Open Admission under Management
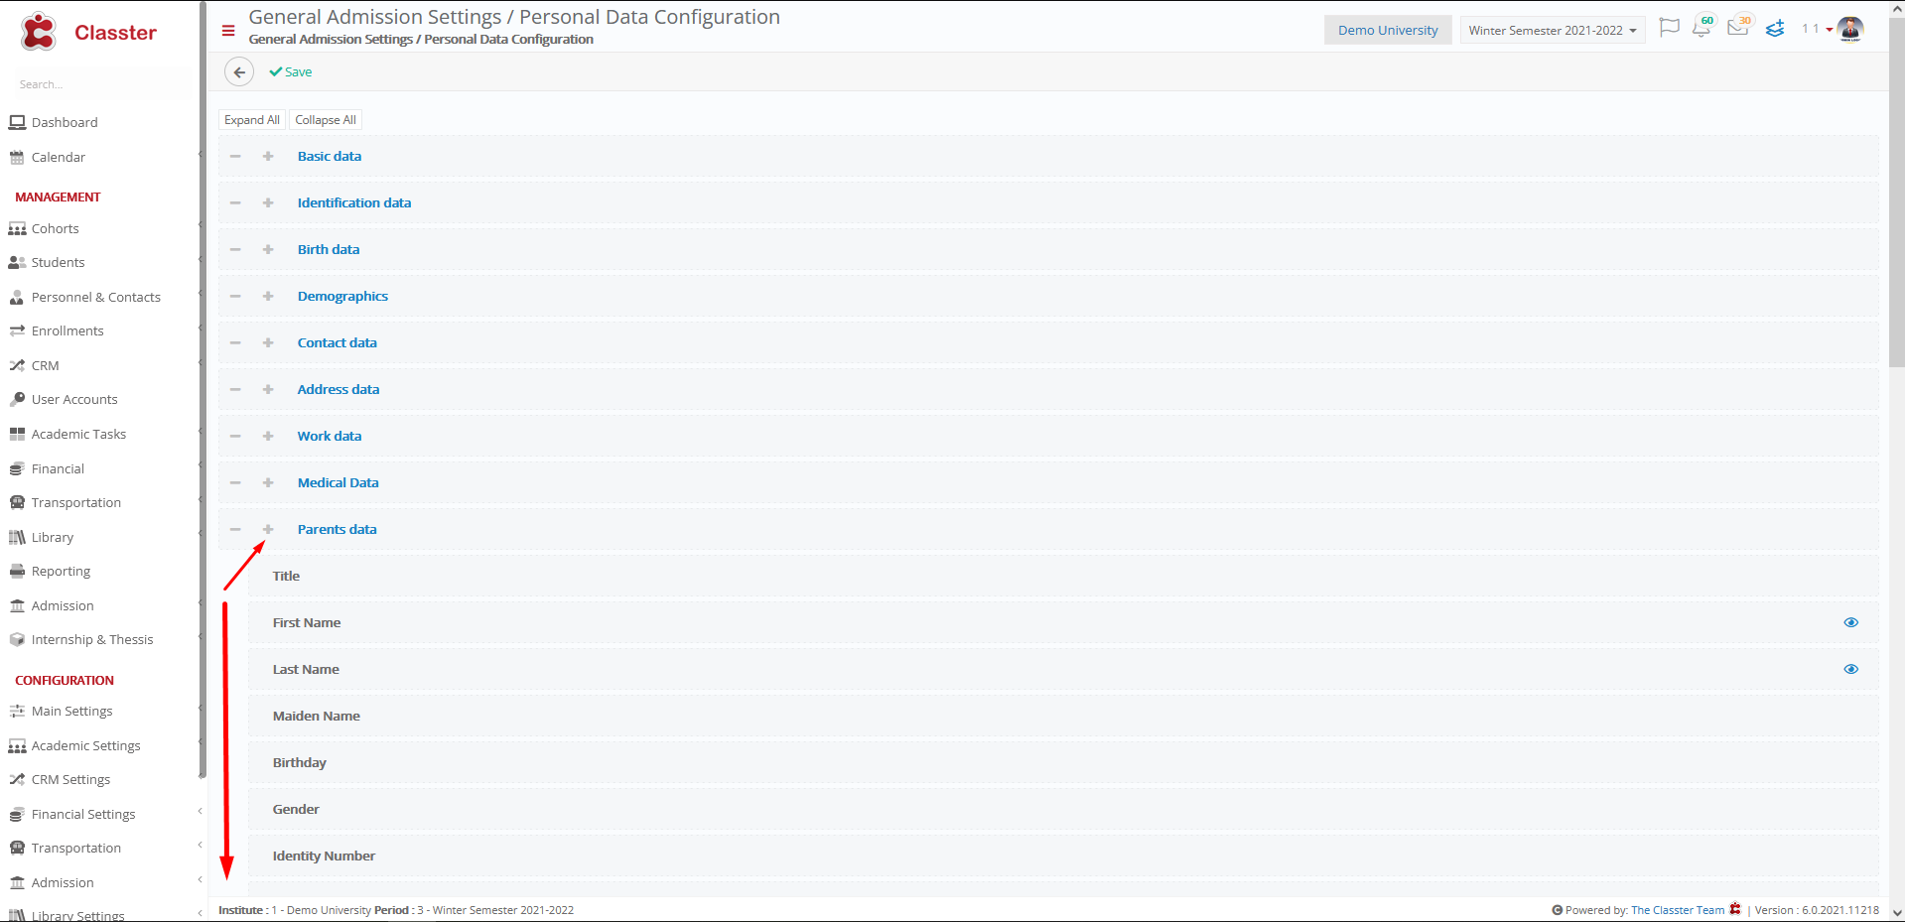The image size is (1905, 922). click(x=63, y=605)
